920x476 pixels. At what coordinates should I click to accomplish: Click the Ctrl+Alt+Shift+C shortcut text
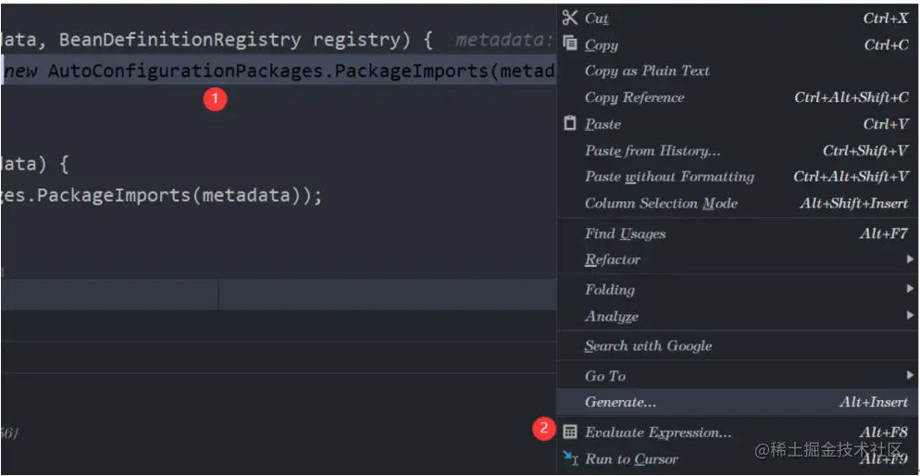tap(852, 97)
